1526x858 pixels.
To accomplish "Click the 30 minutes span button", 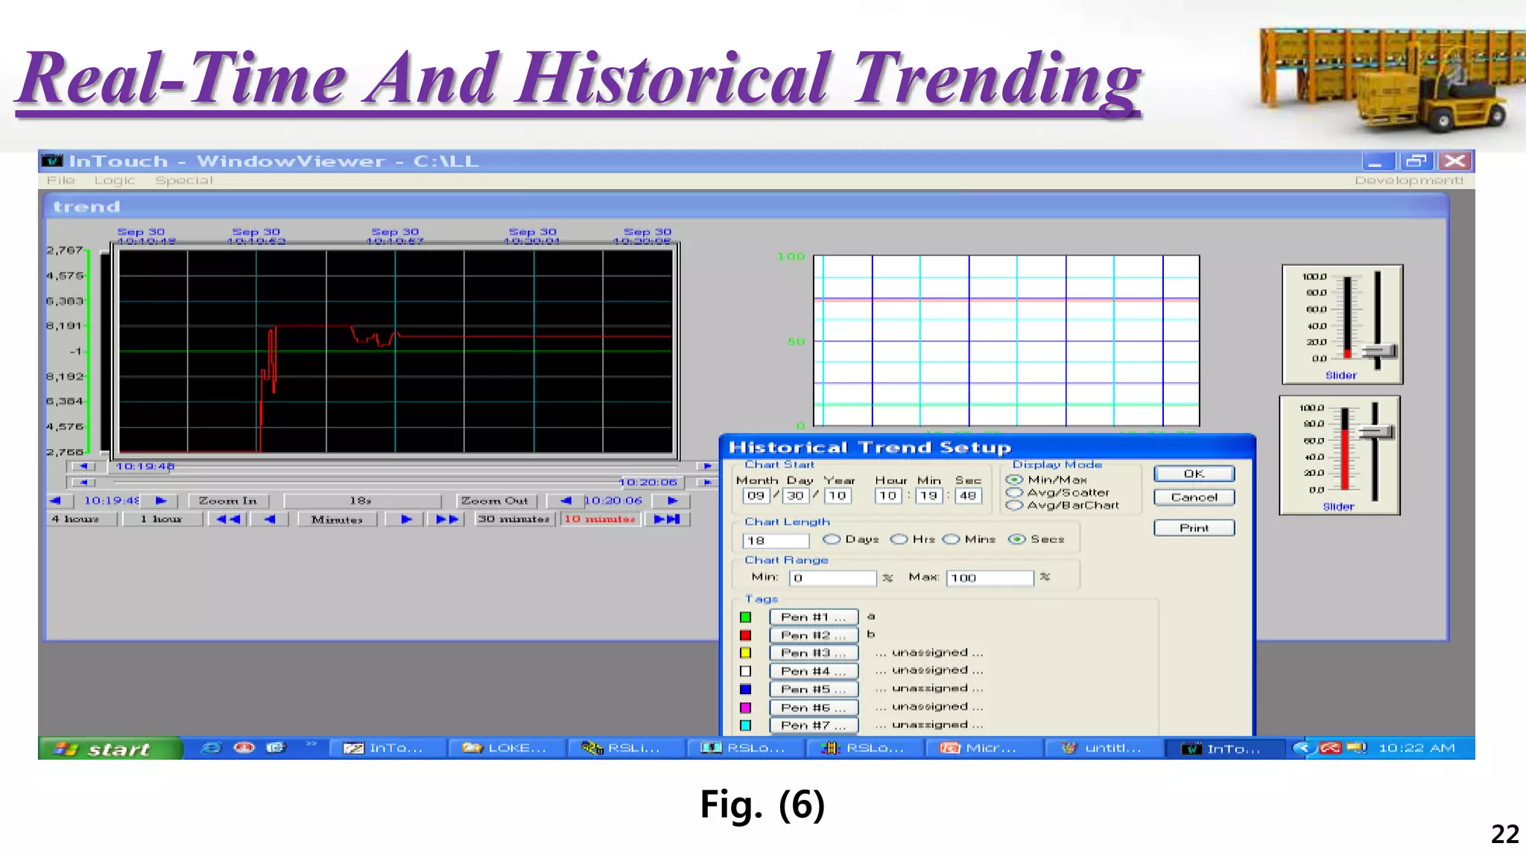I will [x=514, y=519].
